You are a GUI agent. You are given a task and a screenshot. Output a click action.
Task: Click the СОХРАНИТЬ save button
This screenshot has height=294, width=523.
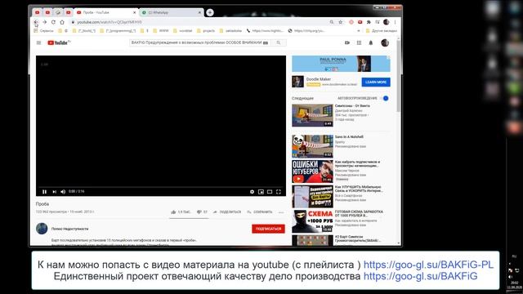click(260, 212)
